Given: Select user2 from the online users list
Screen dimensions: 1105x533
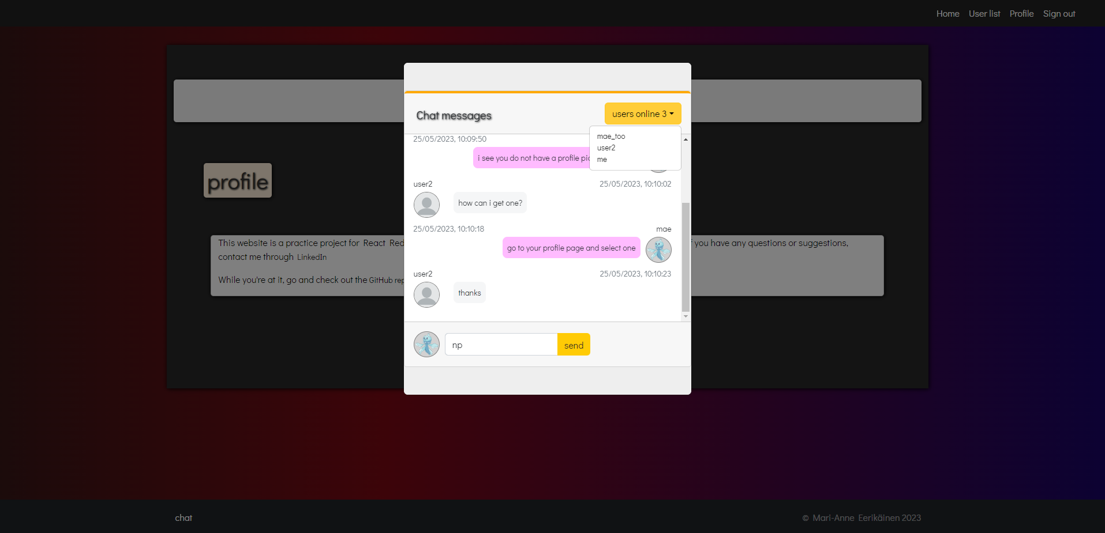Looking at the screenshot, I should point(606,148).
